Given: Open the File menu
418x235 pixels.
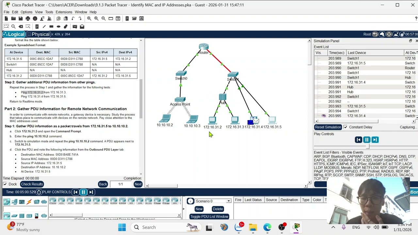Looking at the screenshot, I should pos(7,12).
